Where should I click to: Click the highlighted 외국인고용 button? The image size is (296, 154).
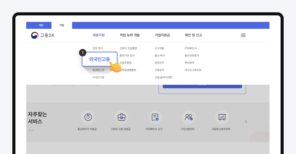click(x=99, y=59)
